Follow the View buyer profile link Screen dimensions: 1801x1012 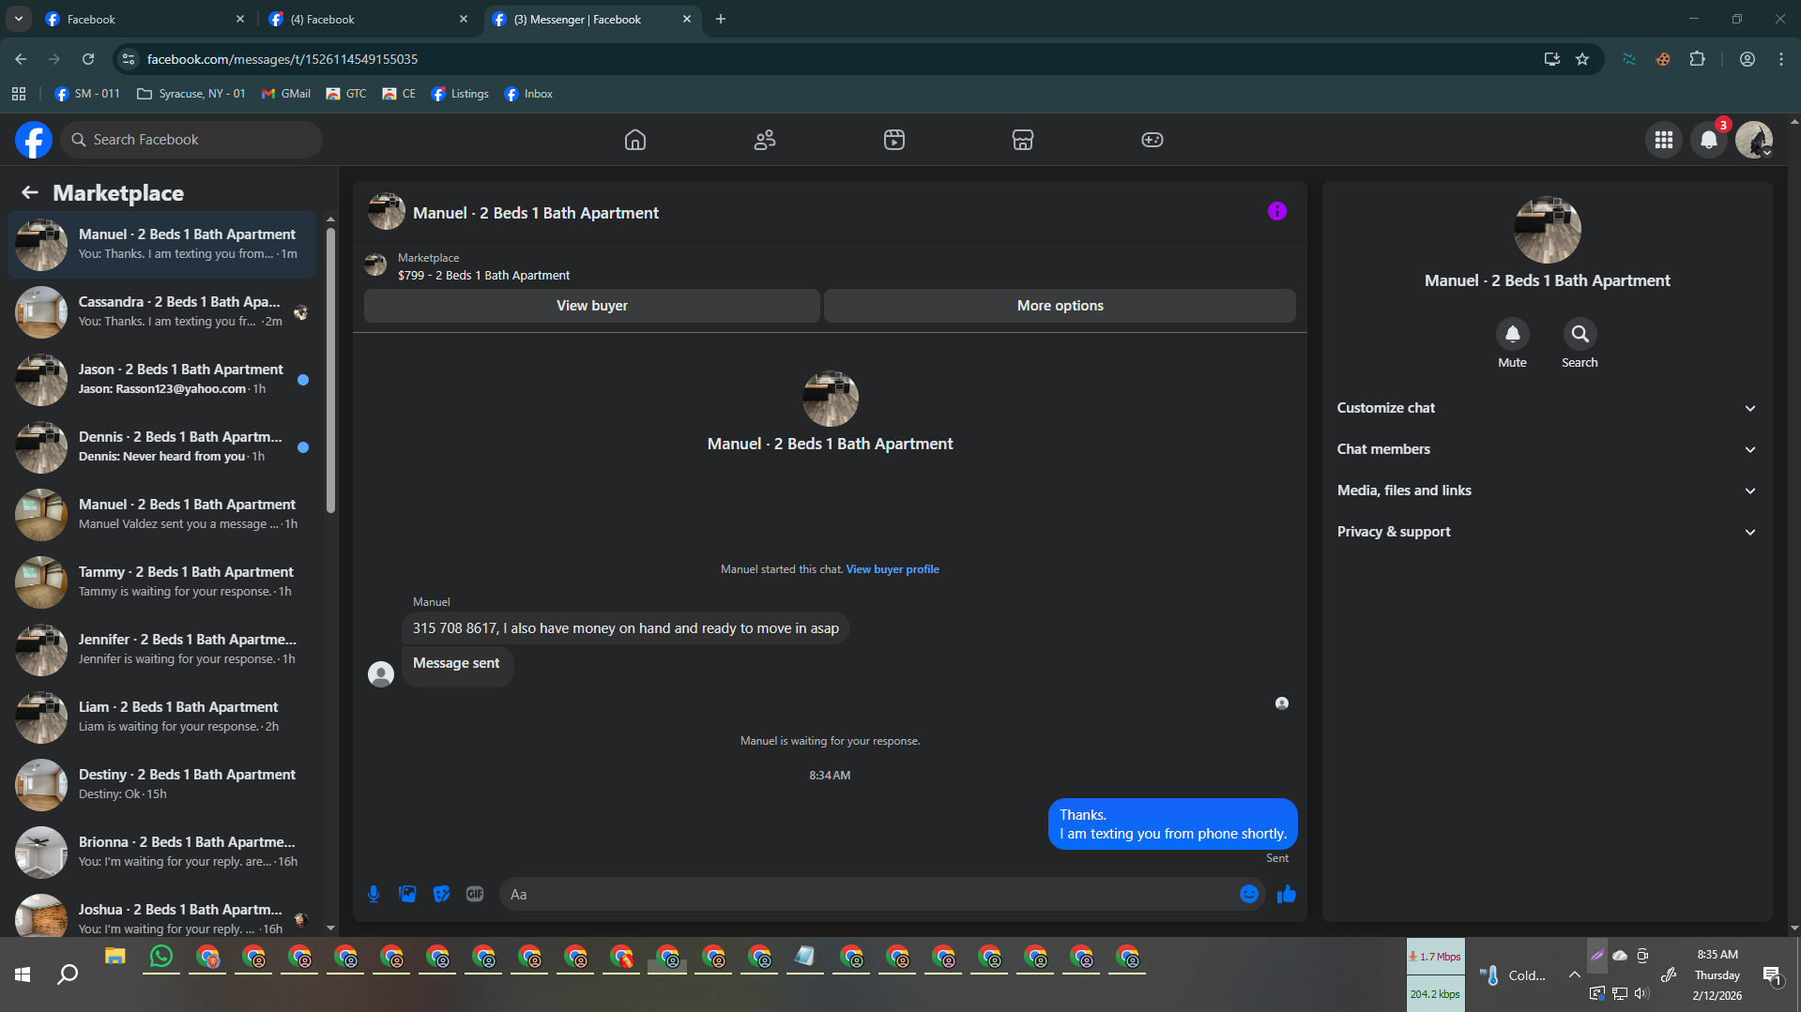(892, 569)
